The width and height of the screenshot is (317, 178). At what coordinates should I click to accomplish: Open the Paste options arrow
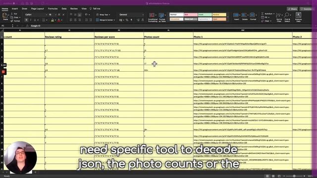point(8,15)
